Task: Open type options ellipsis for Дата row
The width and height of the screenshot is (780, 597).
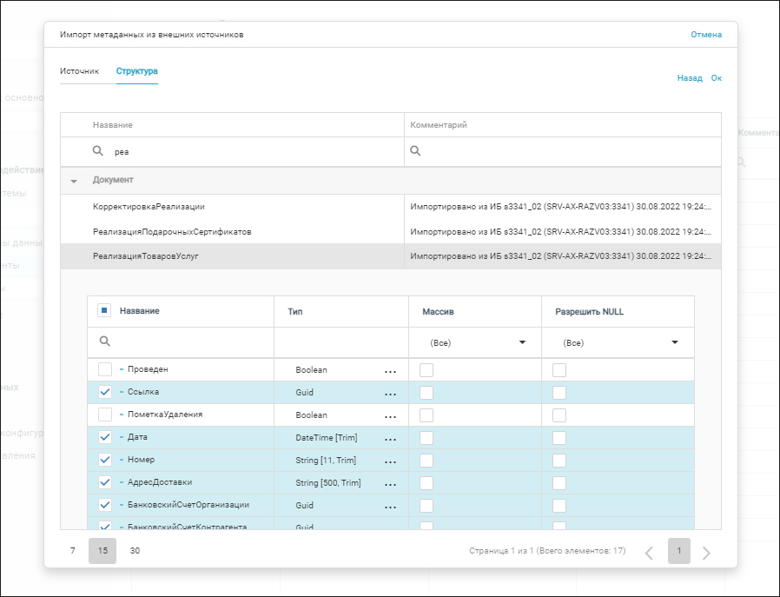Action: (x=390, y=438)
